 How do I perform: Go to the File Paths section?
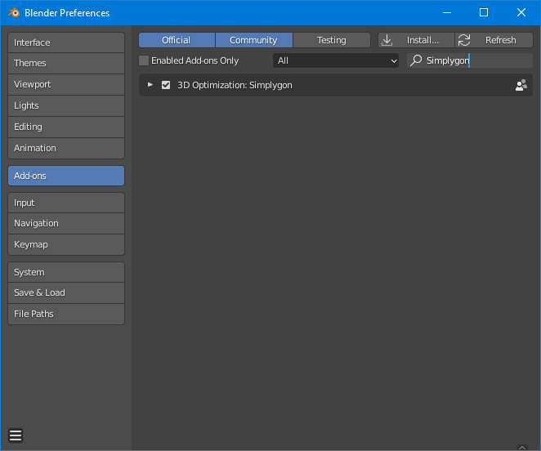pyautogui.click(x=66, y=314)
